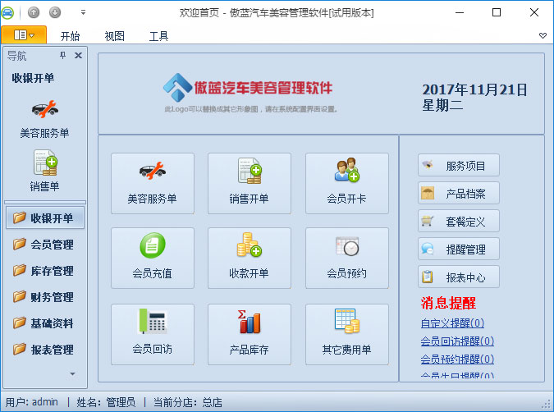Open the 会员充值 tile
Viewport: 554px width, 412px height.
(x=152, y=258)
